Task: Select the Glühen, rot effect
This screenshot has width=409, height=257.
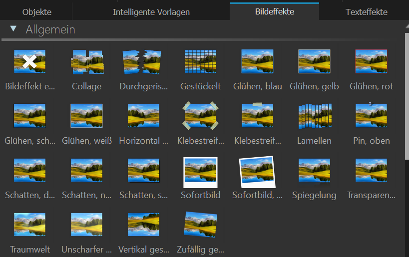Action: click(371, 62)
